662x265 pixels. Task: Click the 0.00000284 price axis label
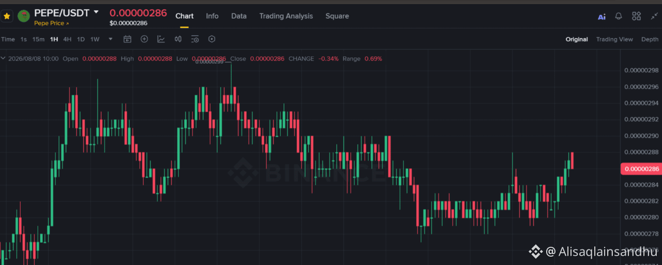coord(641,185)
